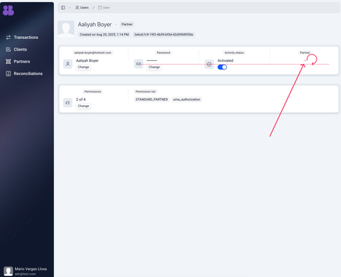
Task: Click the activity status icon
Action: [209, 64]
